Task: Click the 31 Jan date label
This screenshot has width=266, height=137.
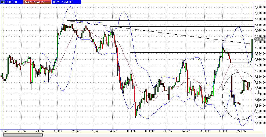Action: (x=94, y=131)
